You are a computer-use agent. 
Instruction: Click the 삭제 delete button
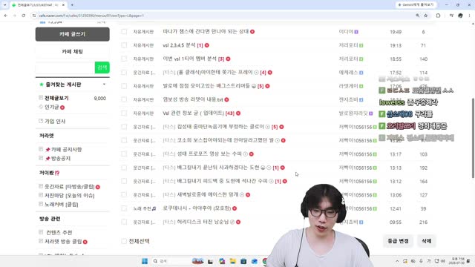(426, 241)
